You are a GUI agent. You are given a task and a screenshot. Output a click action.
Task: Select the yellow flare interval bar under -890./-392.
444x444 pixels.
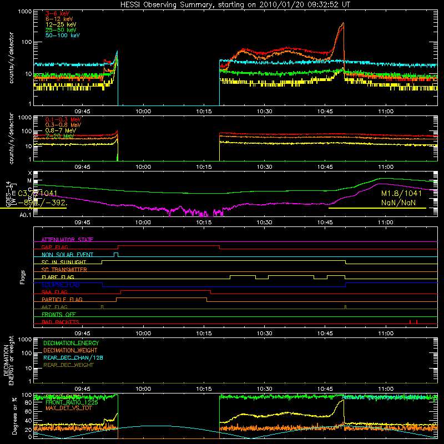pyautogui.click(x=33, y=208)
